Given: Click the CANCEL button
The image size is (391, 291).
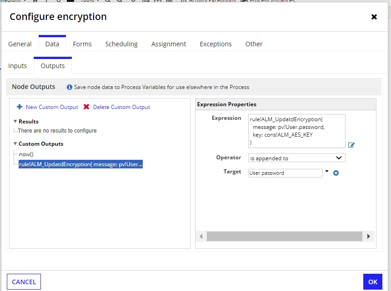Looking at the screenshot, I should 24,282.
